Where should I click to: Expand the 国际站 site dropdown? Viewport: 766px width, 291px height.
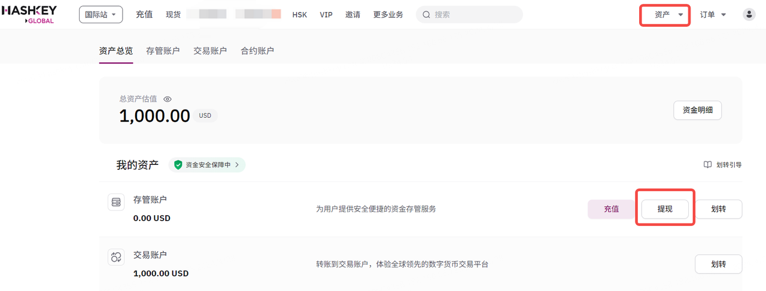(101, 15)
